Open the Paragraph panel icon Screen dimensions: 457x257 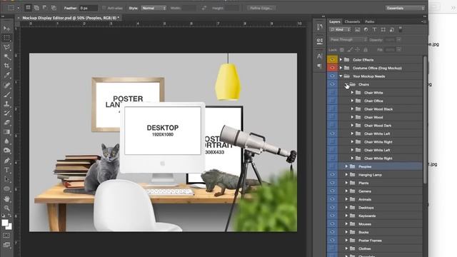tap(320, 66)
